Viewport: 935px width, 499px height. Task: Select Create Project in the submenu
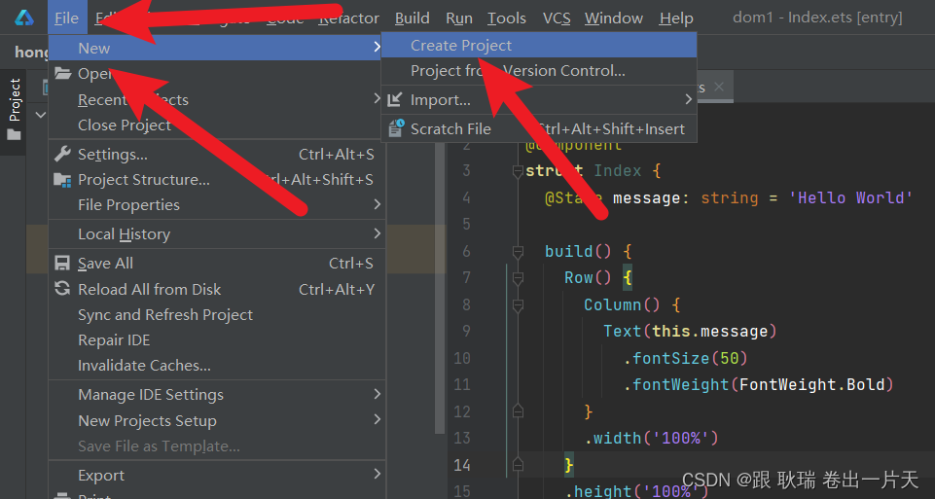click(539, 46)
